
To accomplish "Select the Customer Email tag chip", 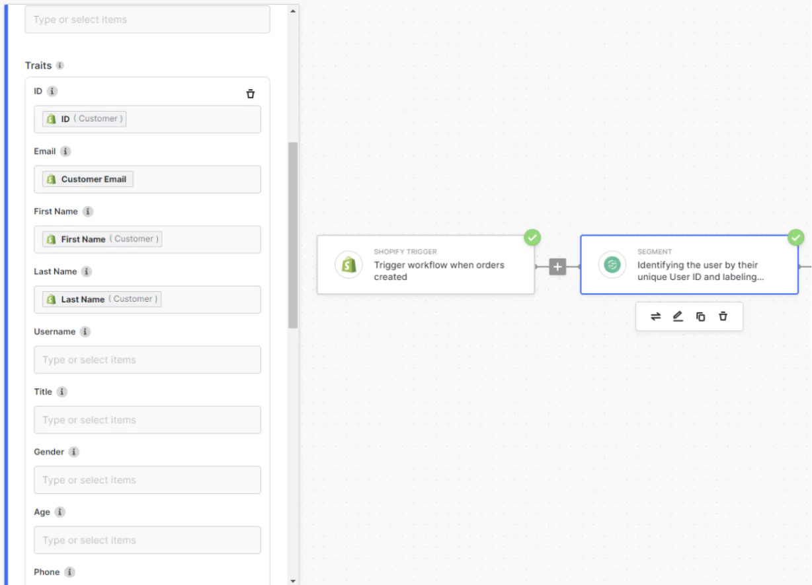I will click(88, 179).
